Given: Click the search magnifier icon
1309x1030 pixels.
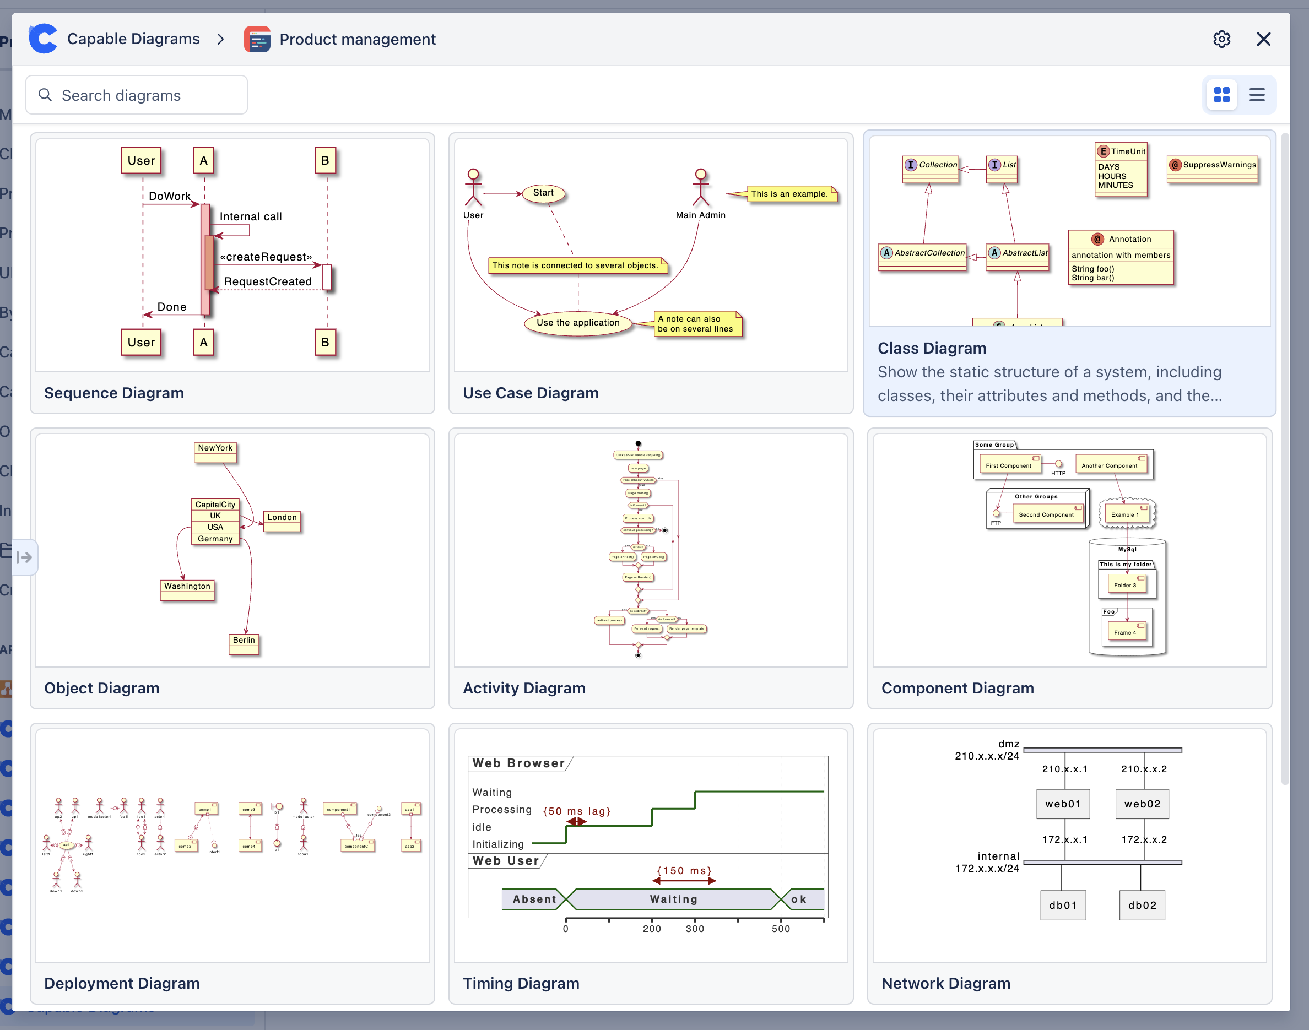Looking at the screenshot, I should [x=45, y=95].
